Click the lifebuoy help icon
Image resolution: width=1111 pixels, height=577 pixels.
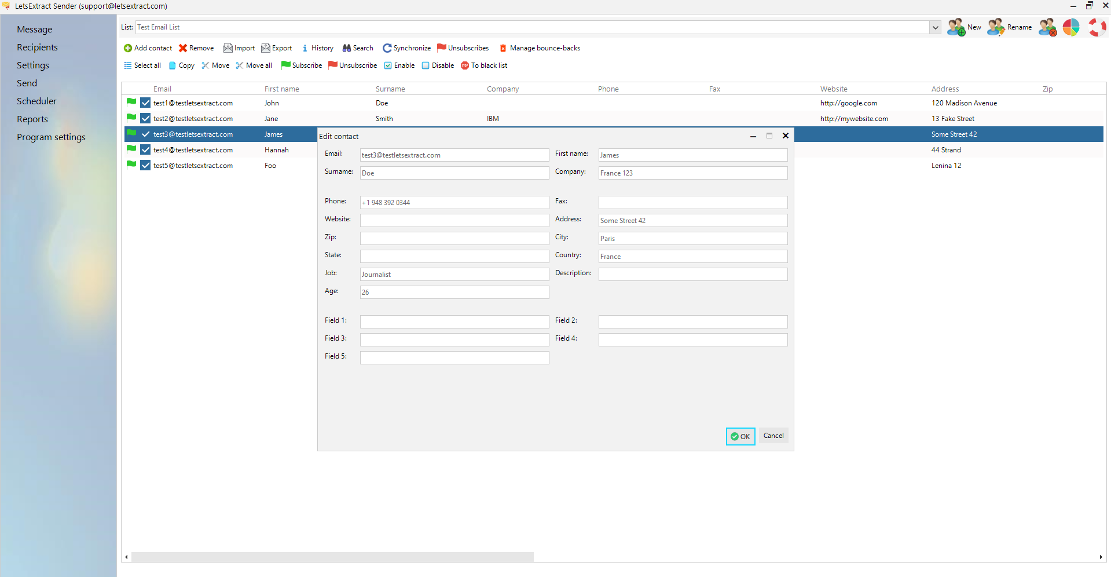pos(1097,27)
